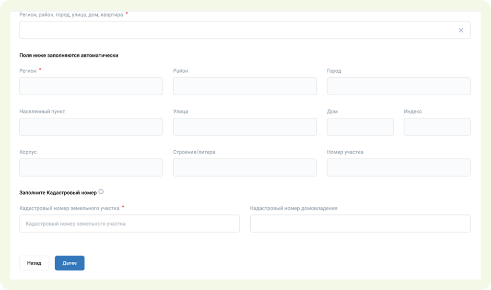Click the Индекс input field
This screenshot has height=290, width=491.
(x=437, y=127)
